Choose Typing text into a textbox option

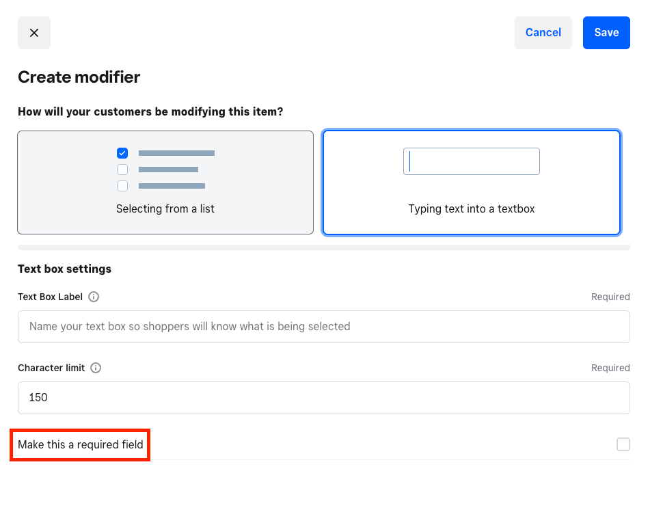coord(471,183)
